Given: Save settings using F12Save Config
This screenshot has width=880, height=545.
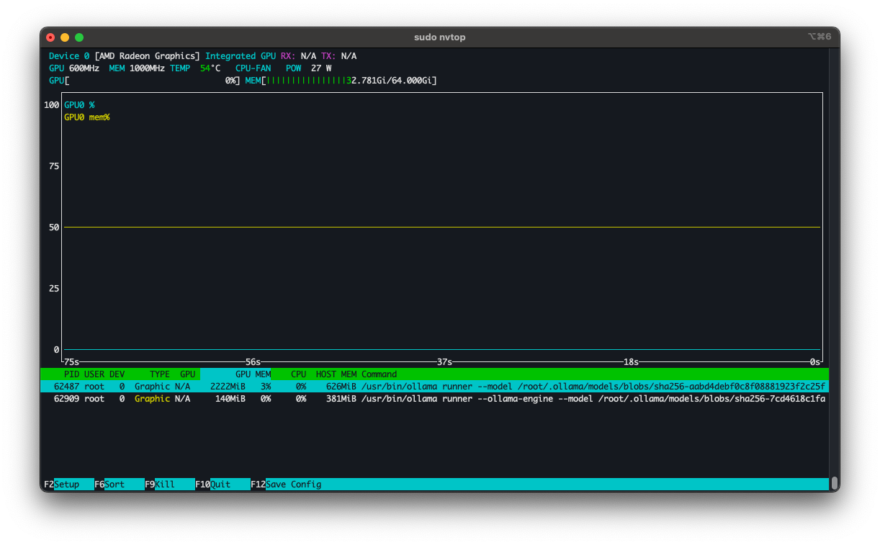Looking at the screenshot, I should (287, 484).
